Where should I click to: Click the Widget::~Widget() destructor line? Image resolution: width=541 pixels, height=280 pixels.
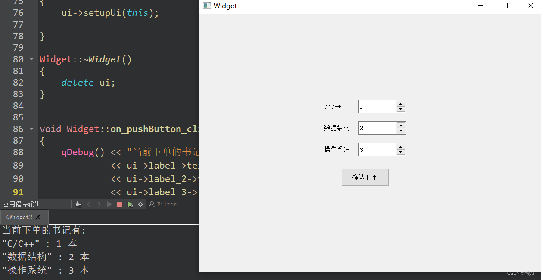tap(86, 59)
